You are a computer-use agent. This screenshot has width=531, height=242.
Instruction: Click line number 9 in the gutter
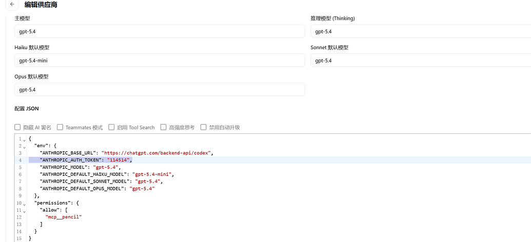(x=21, y=196)
